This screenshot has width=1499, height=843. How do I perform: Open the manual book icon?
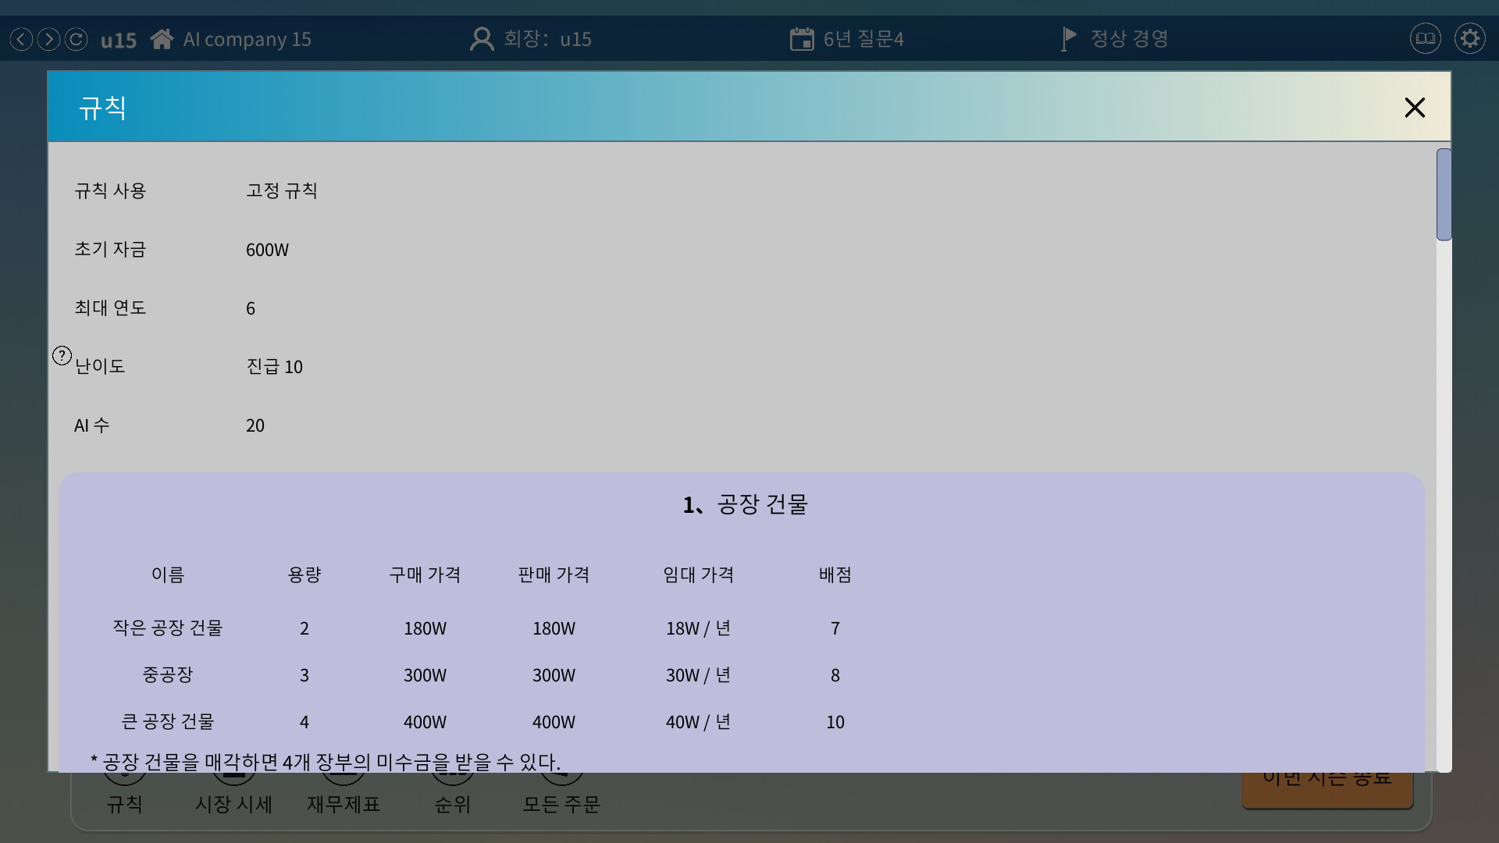pos(1425,38)
